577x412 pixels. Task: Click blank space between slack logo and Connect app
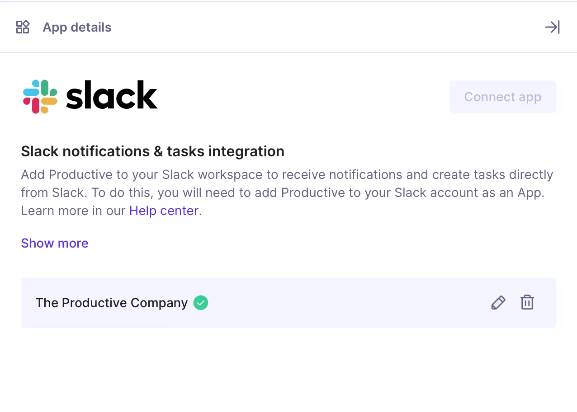pyautogui.click(x=303, y=97)
